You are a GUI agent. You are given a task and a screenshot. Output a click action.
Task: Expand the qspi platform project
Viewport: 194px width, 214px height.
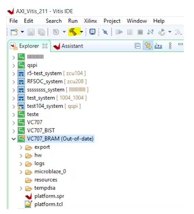(14, 65)
